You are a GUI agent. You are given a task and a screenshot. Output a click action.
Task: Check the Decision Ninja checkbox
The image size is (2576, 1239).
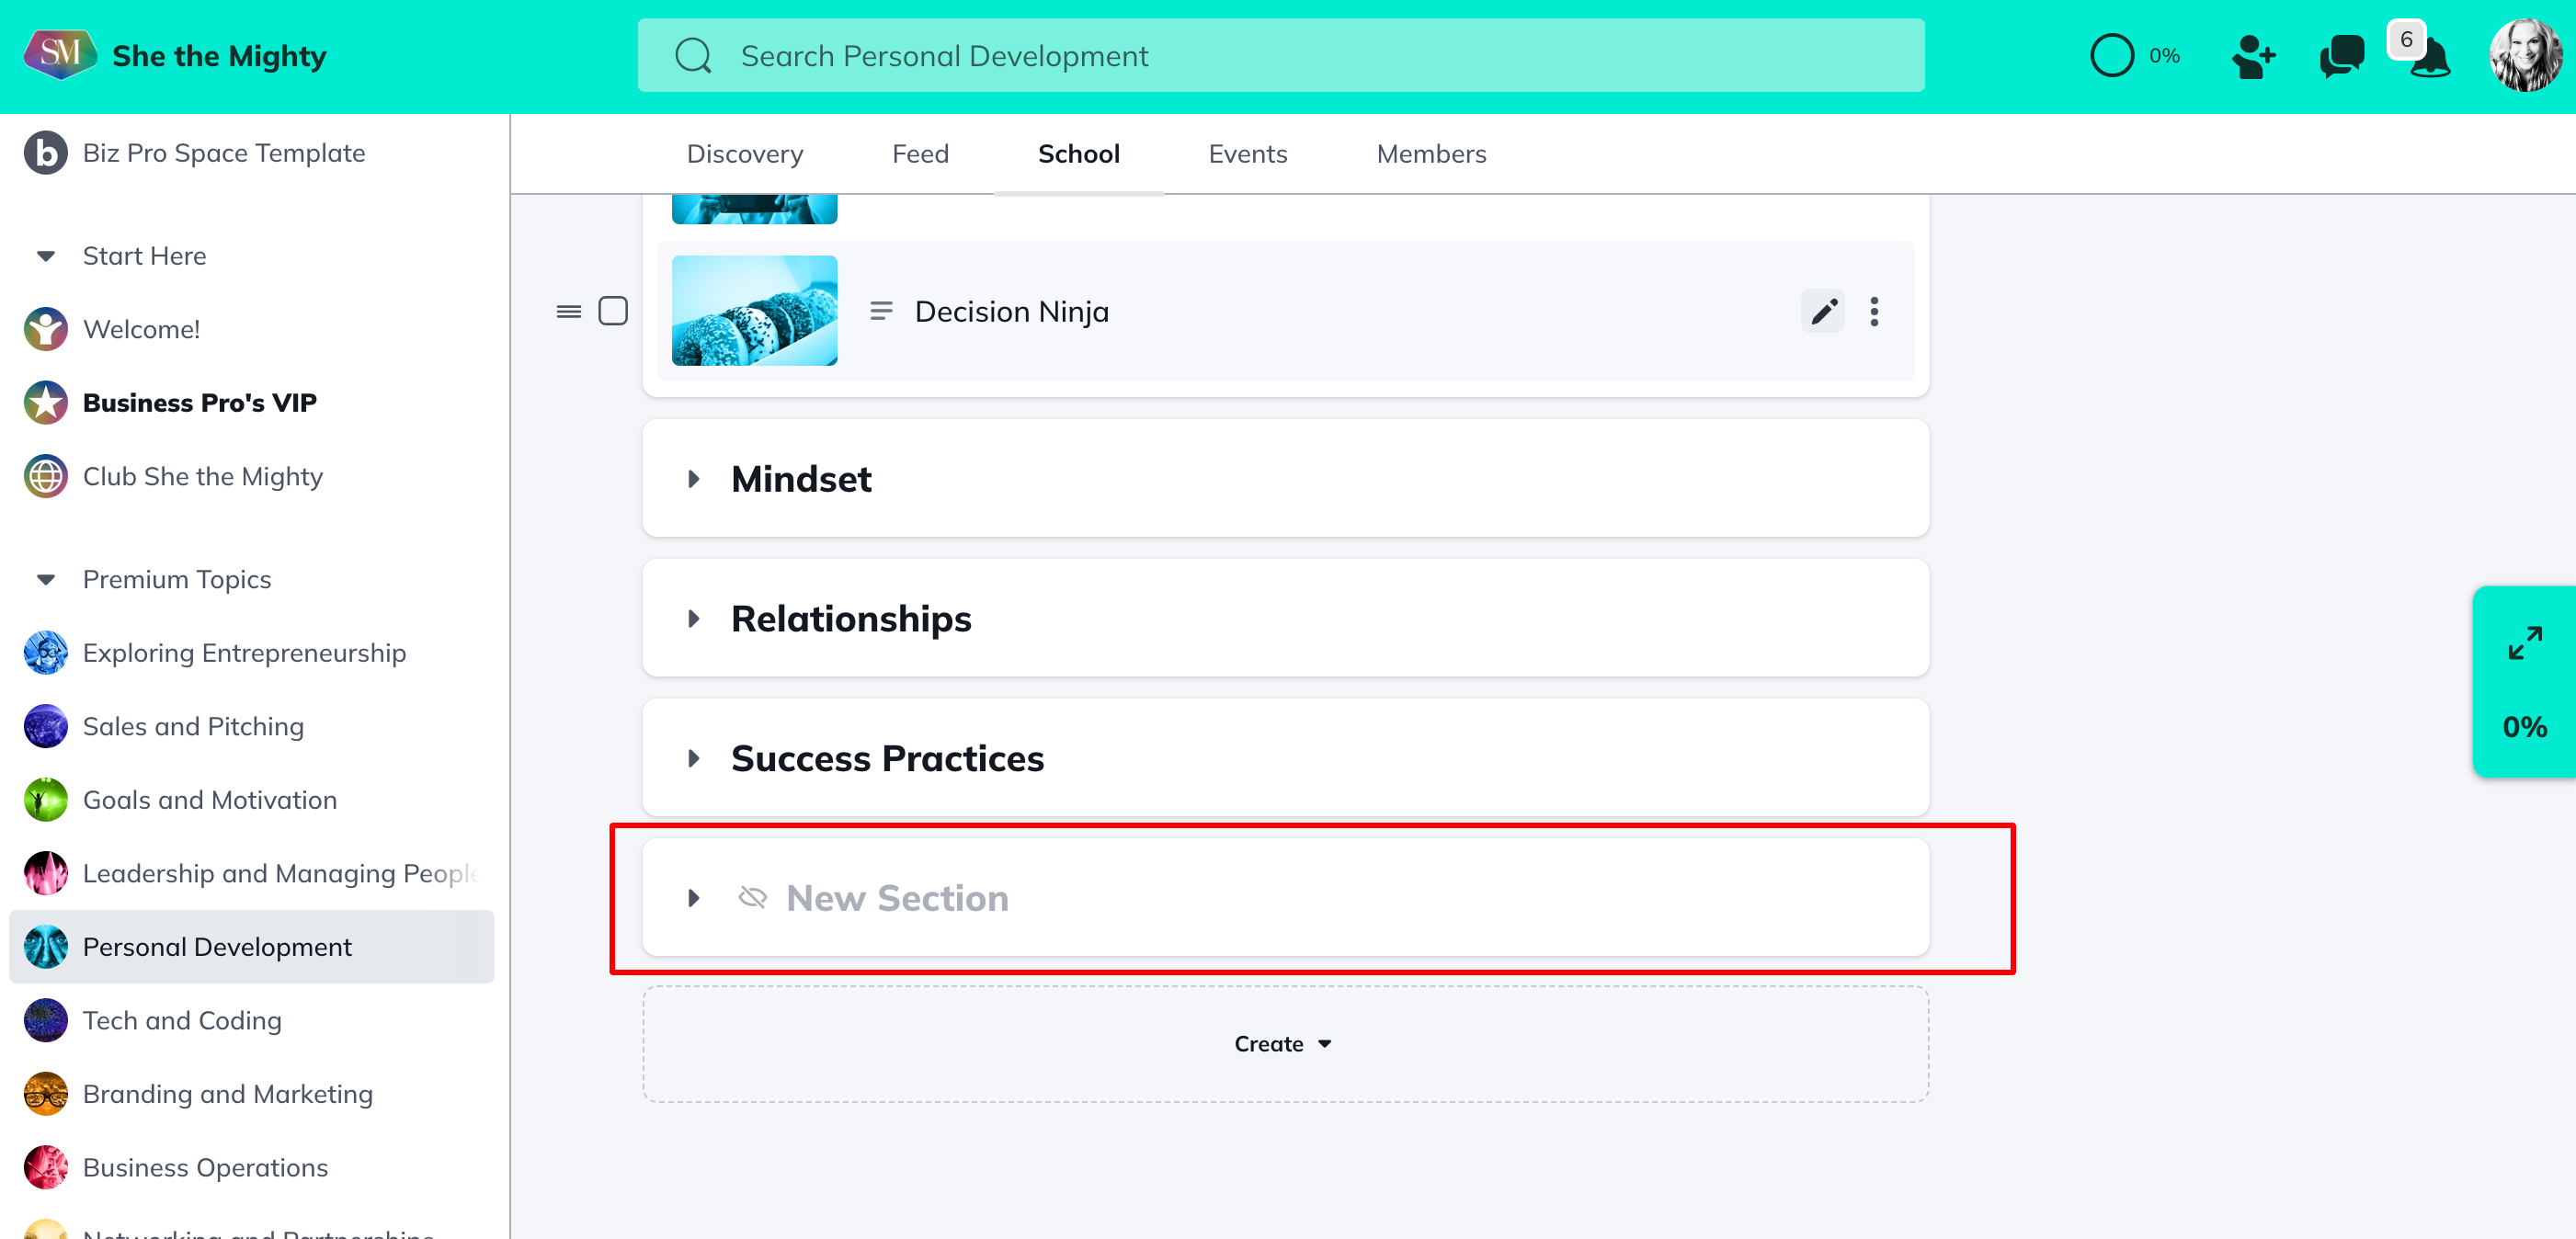pyautogui.click(x=613, y=312)
